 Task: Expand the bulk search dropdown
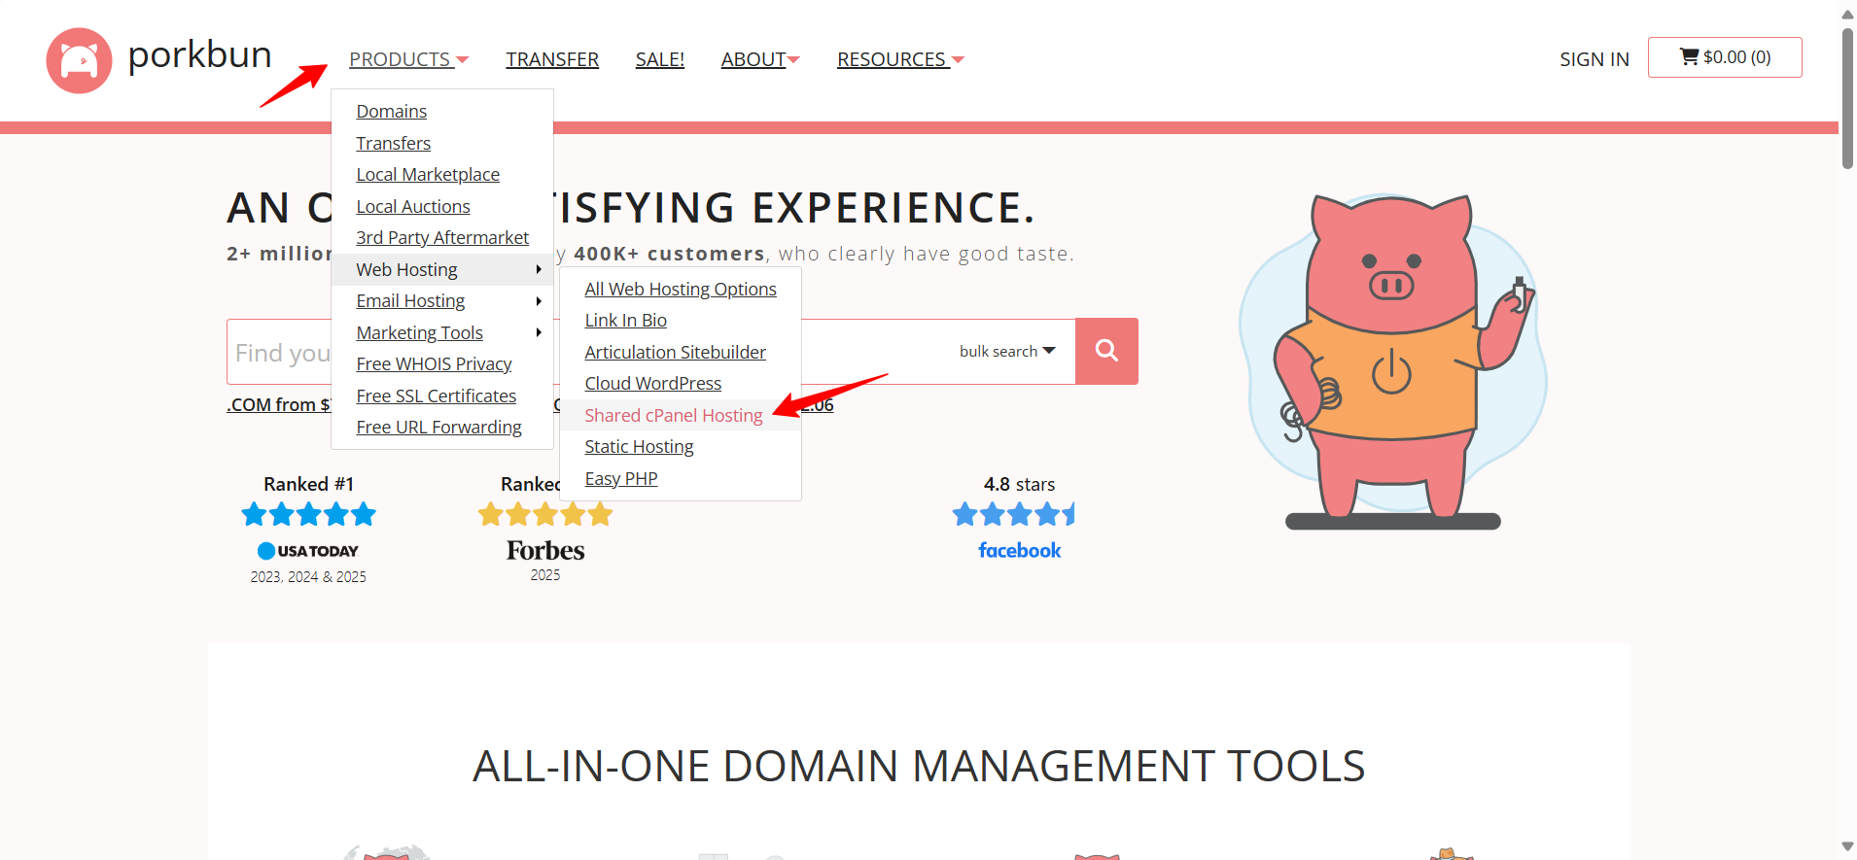(x=1007, y=351)
